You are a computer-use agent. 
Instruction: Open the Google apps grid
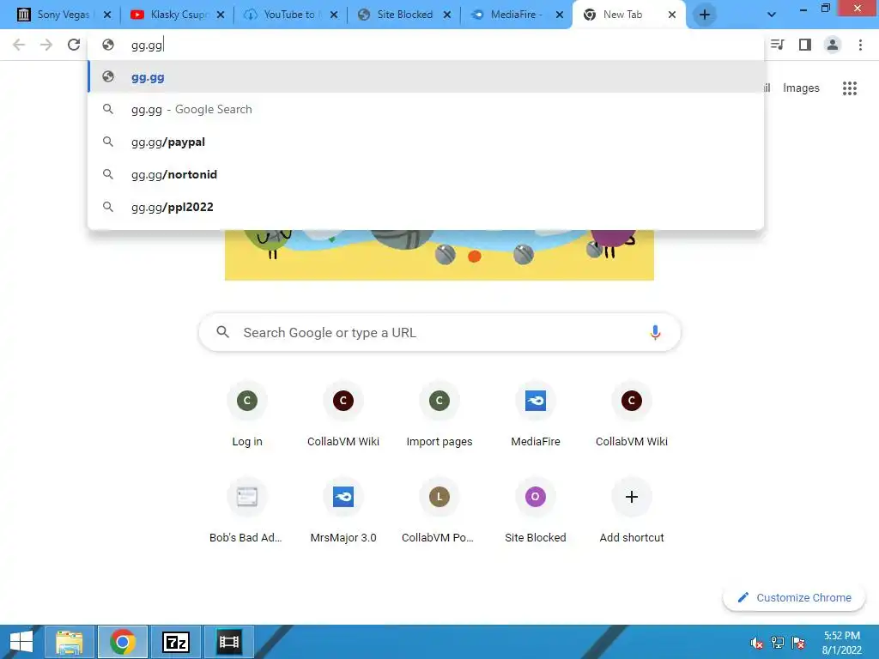coord(849,88)
